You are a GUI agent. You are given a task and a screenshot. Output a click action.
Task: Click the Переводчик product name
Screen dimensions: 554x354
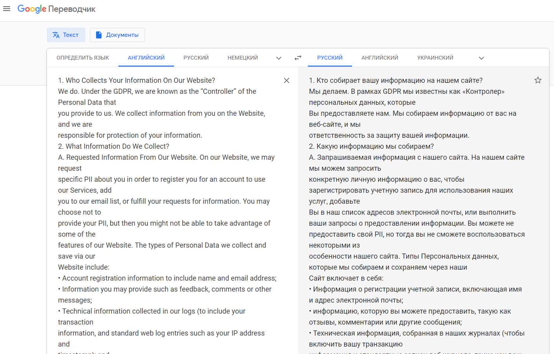point(72,9)
